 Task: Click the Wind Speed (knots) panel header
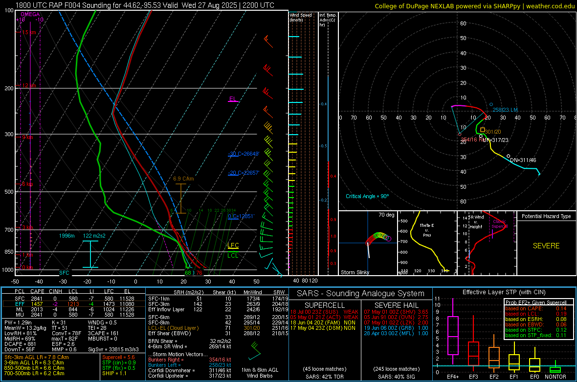tap(301, 17)
